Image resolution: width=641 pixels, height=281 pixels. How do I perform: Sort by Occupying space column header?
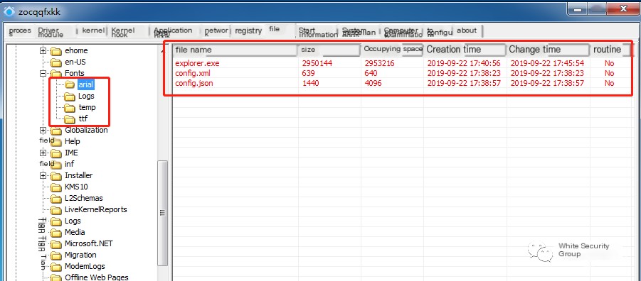click(393, 50)
